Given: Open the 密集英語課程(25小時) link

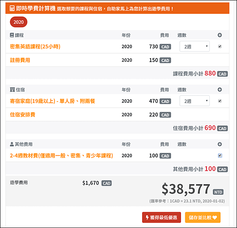Looking at the screenshot, I should click(35, 46).
